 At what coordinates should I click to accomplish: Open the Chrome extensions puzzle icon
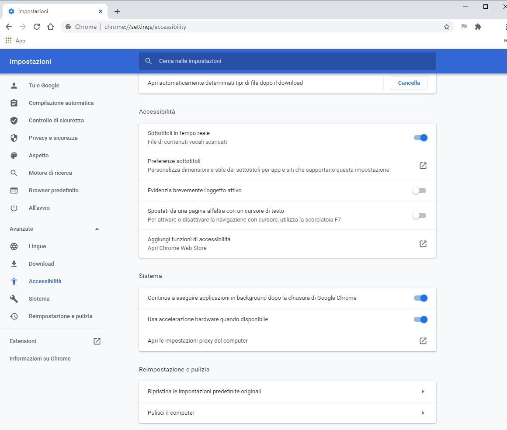478,27
